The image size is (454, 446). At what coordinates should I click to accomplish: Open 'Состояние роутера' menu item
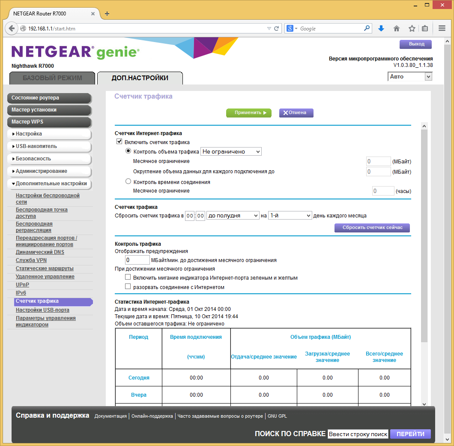coord(50,98)
